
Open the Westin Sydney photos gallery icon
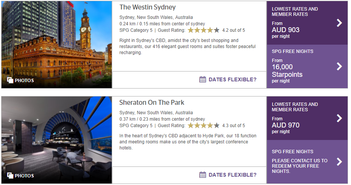tap(10, 80)
